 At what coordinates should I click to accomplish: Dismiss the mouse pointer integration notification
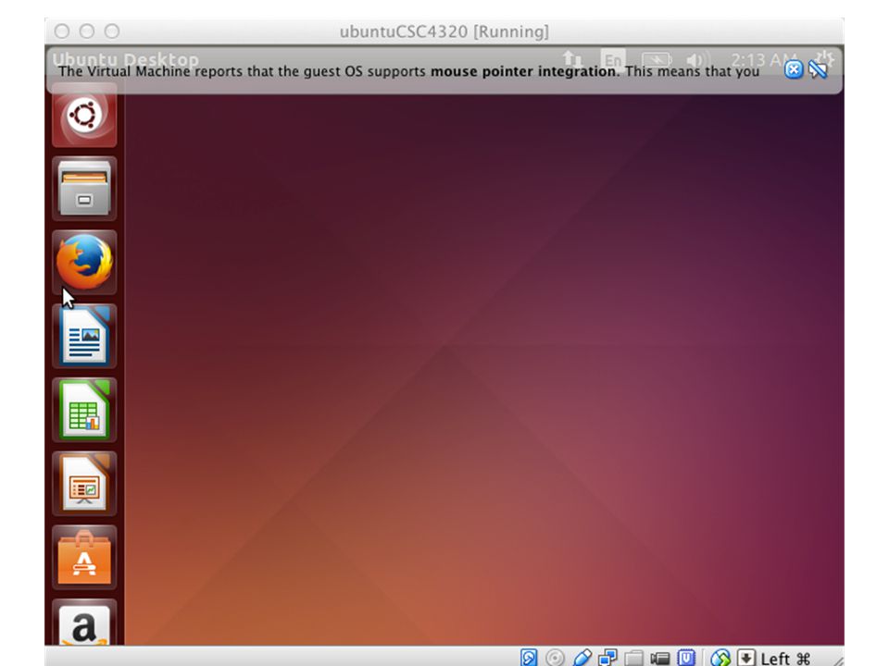pyautogui.click(x=794, y=69)
